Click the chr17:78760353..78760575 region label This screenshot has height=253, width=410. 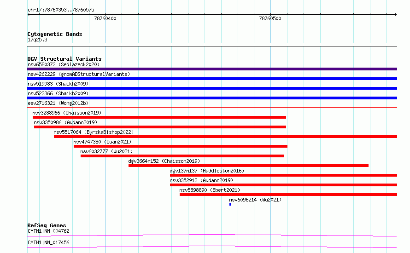[x=61, y=10]
